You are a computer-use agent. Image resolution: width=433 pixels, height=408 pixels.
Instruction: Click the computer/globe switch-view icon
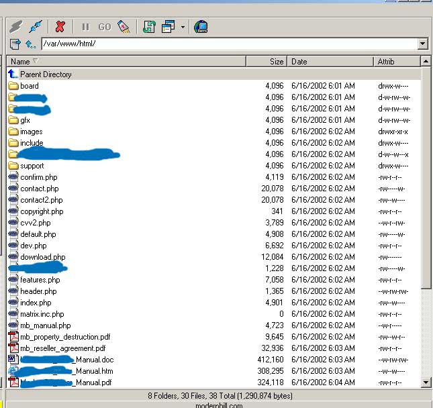click(x=201, y=27)
